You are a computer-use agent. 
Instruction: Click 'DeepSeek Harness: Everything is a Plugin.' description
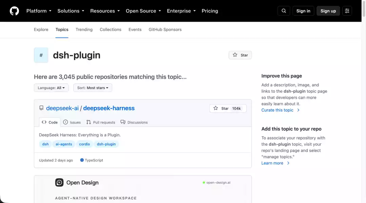80,135
